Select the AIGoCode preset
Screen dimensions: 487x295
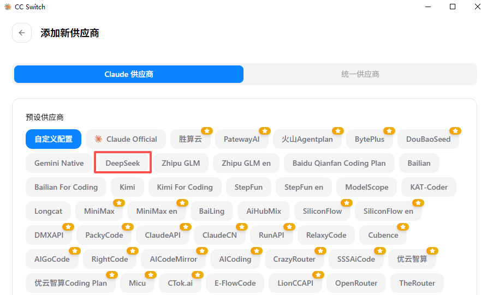(52, 259)
